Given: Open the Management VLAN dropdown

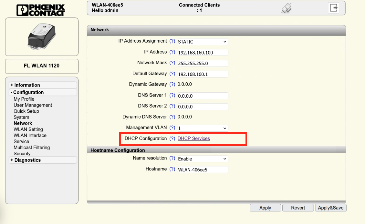Looking at the screenshot, I should coord(203,128).
